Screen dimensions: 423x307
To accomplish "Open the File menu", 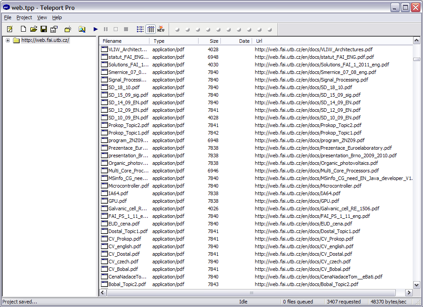I will coord(8,17).
